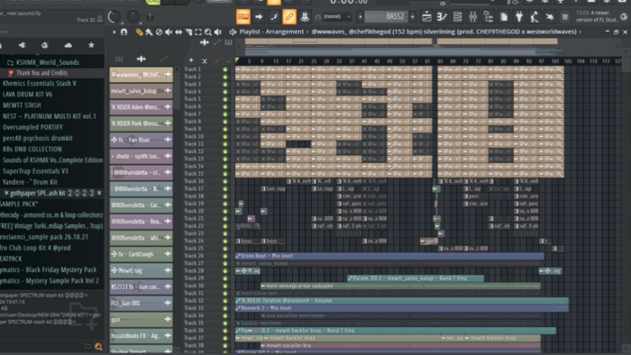The width and height of the screenshot is (631, 355).
Task: Open the Yandere Drum Kit browser entry
Action: pos(30,182)
